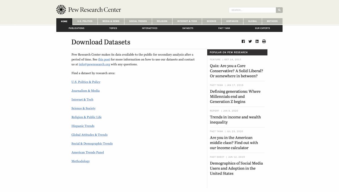Viewport: 339px width, 192px height.
Task: Select the Methods tab
Action: click(272, 21)
